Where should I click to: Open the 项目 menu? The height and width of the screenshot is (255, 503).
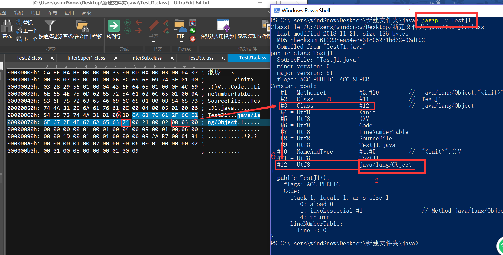(36, 13)
